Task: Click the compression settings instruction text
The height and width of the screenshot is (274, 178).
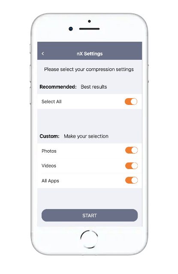Action: [x=89, y=69]
